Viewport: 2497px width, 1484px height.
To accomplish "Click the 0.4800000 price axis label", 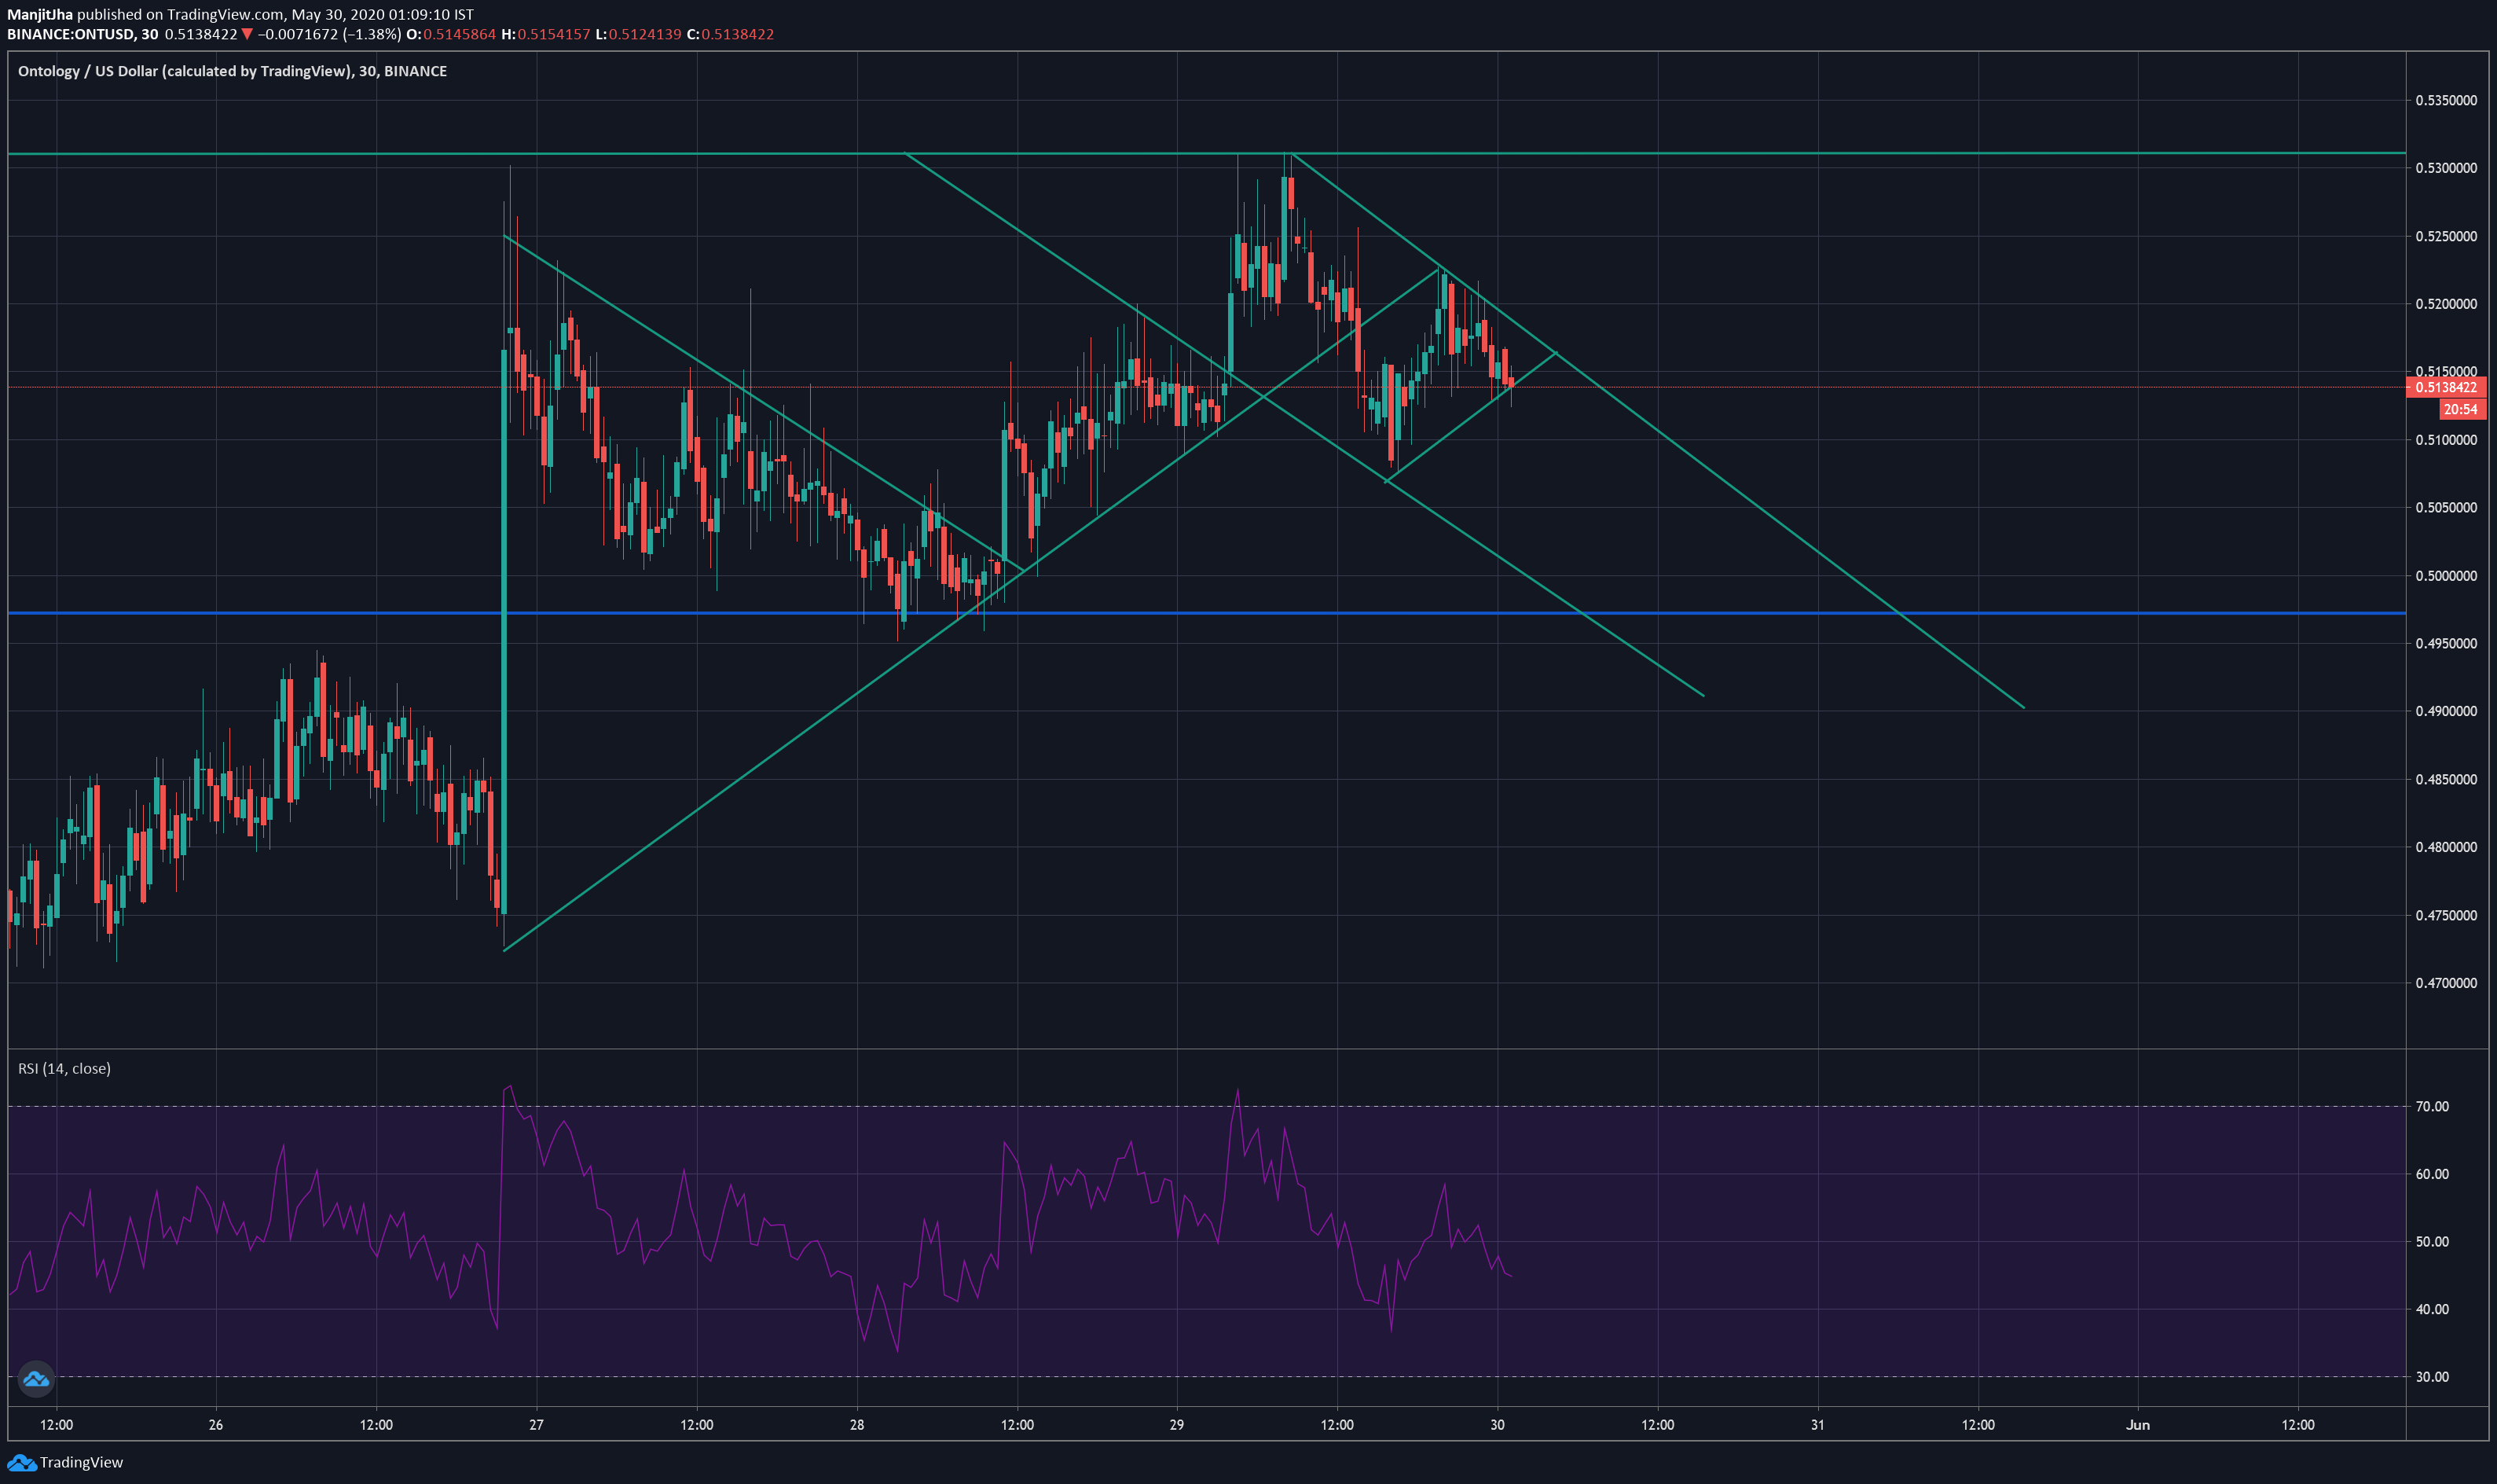I will click(2446, 847).
